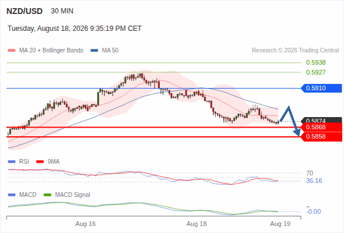344x233 pixels.
Task: Click the Aug 19 date axis label
Action: 280,224
